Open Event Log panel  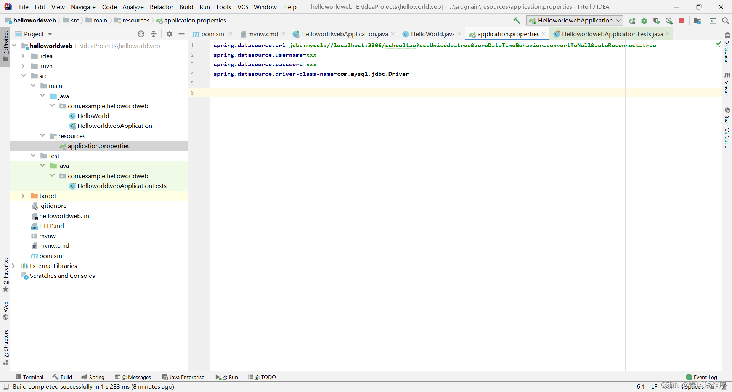click(x=701, y=377)
